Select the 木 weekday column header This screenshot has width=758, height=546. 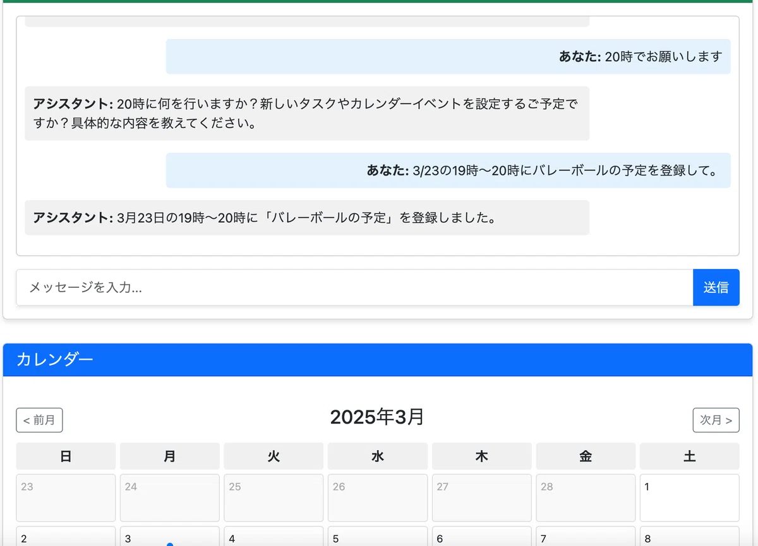pos(481,456)
